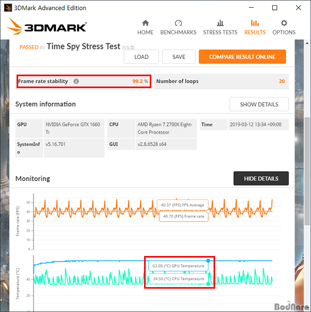Image resolution: width=311 pixels, height=312 pixels.
Task: Click the LOAD button
Action: click(142, 56)
